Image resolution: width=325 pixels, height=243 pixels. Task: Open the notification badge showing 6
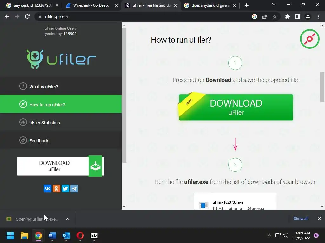tap(316, 235)
